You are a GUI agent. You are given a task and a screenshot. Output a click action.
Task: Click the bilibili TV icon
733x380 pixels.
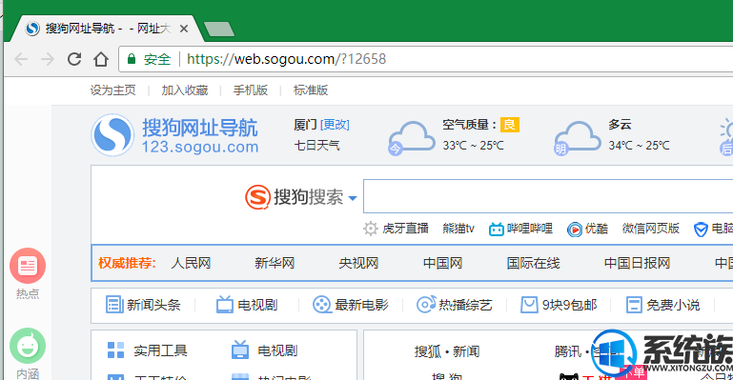pos(496,230)
